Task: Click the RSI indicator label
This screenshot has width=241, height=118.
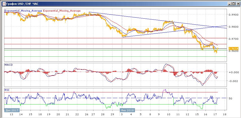Action: click(x=7, y=89)
